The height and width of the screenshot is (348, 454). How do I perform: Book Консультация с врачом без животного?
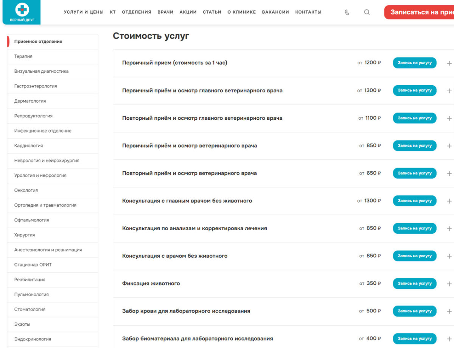click(415, 256)
